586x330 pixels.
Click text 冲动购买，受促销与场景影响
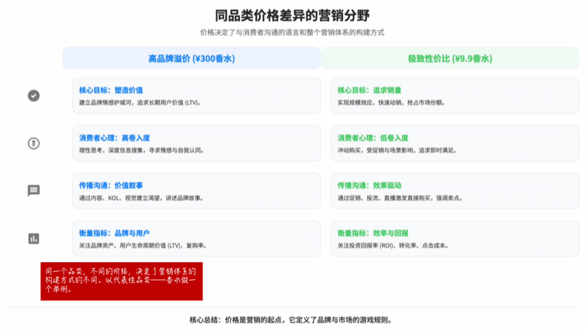[x=375, y=150]
